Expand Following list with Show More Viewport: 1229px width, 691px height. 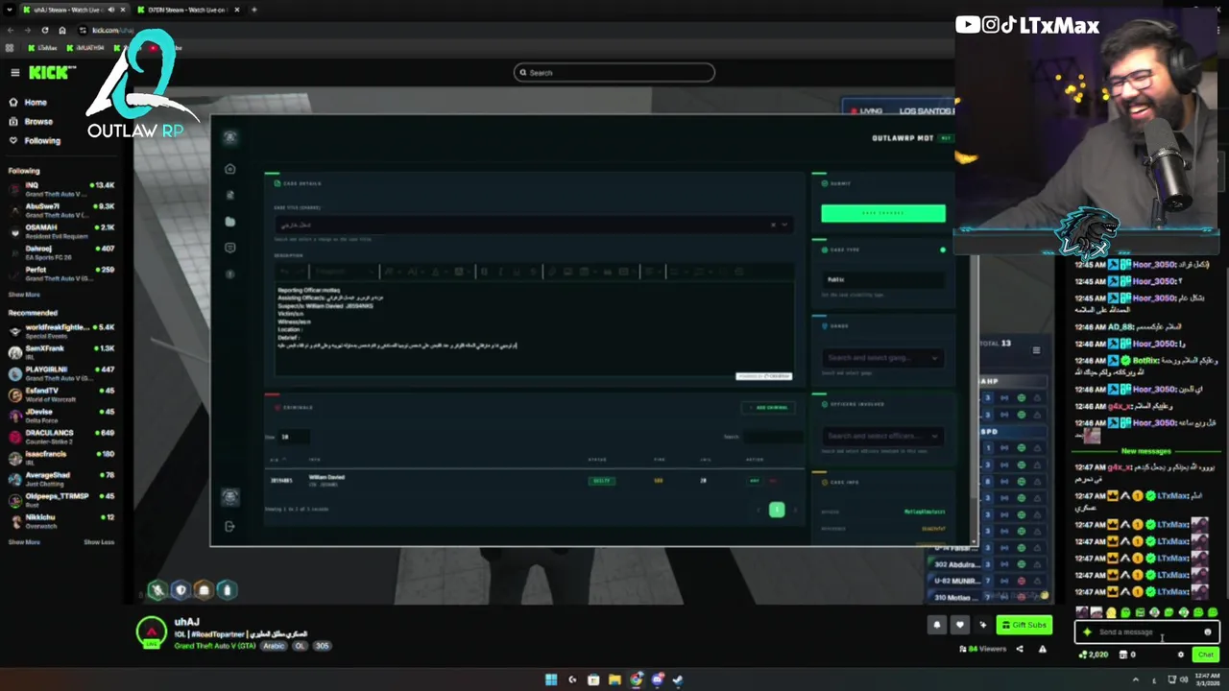(24, 295)
